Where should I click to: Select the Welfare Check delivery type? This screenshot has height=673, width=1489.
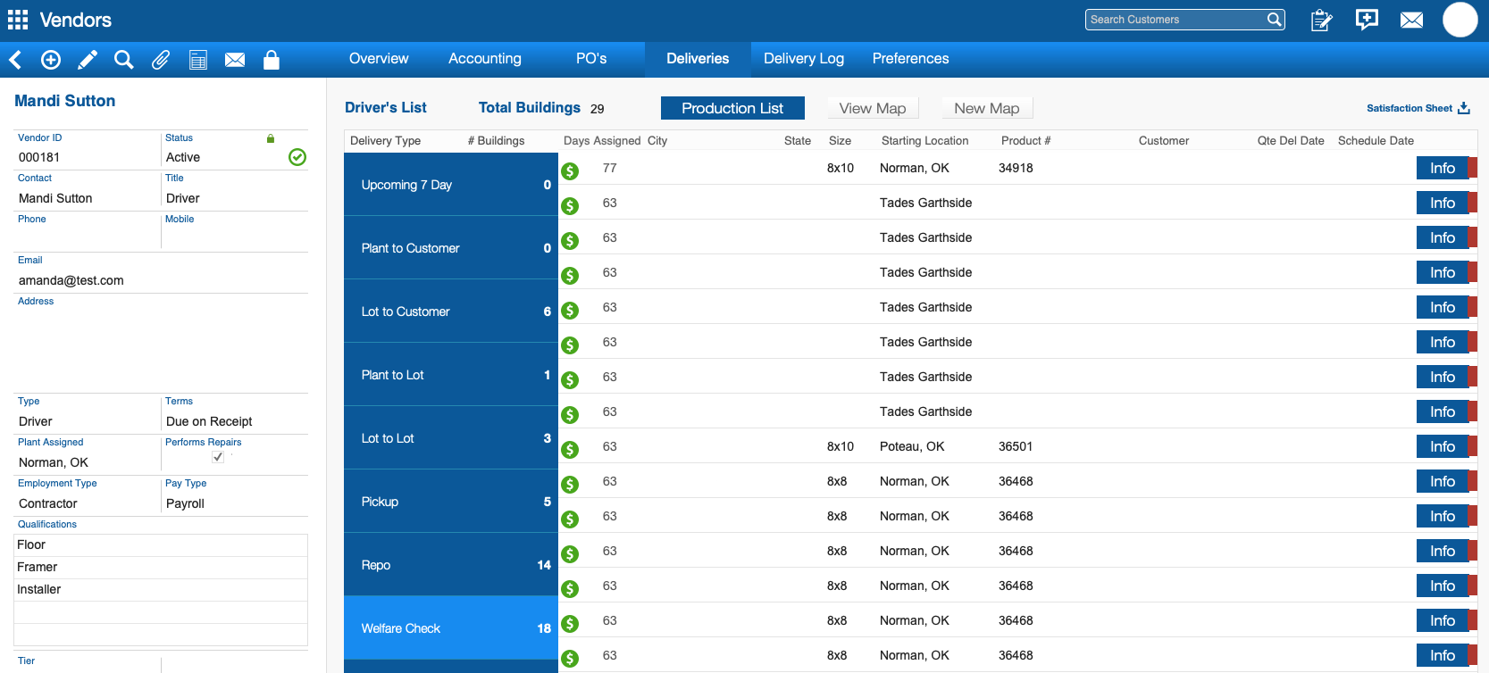[x=451, y=628]
